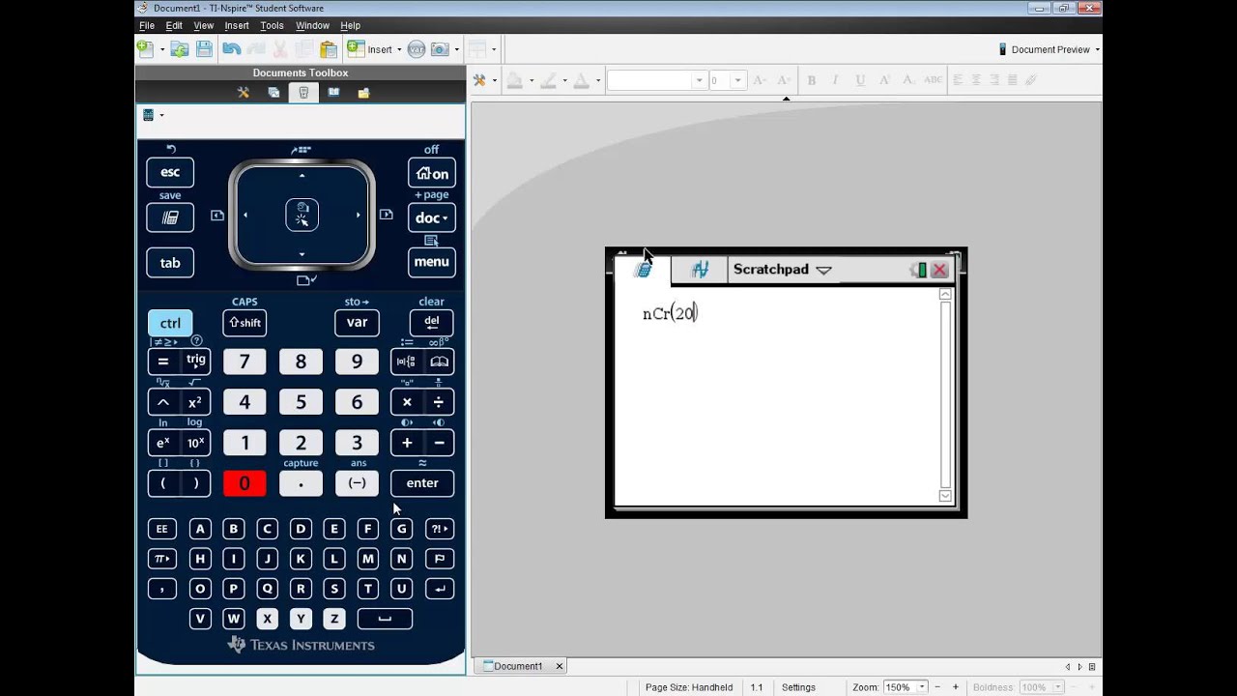Image resolution: width=1237 pixels, height=696 pixels.
Task: Click the flag key on the keypad
Action: pos(440,559)
